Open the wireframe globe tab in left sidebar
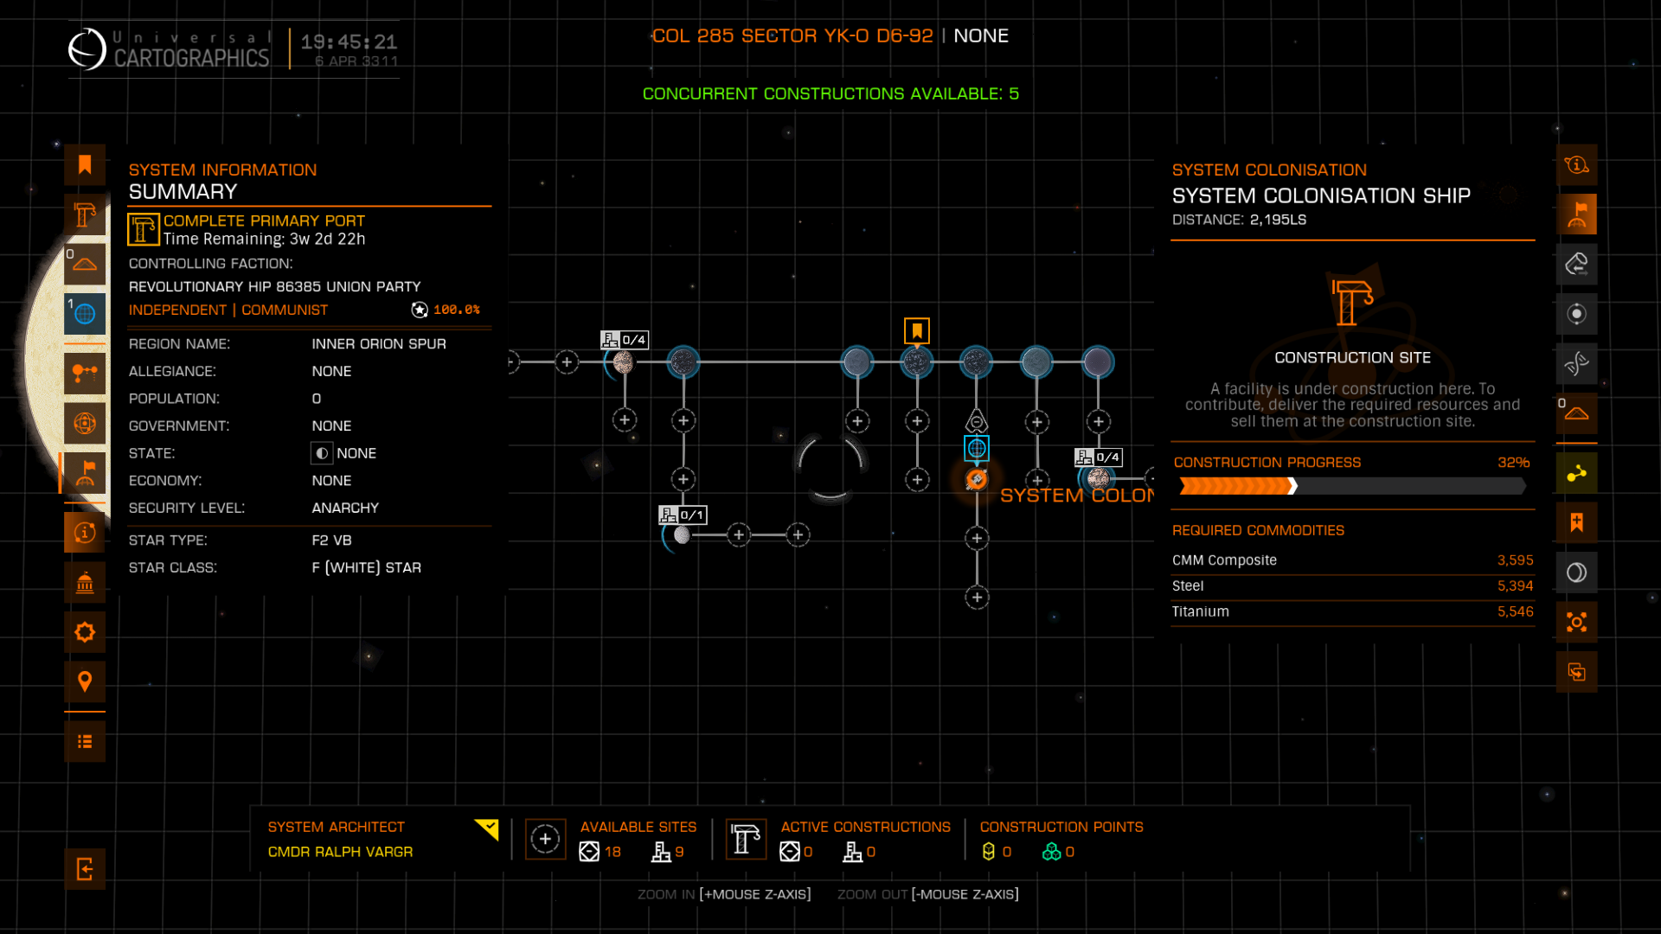1661x934 pixels. [85, 423]
